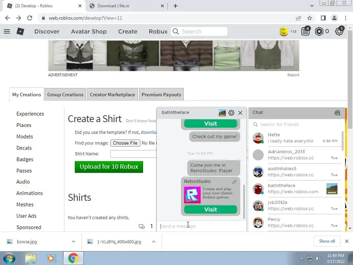Open a new browser tab

(x=175, y=6)
